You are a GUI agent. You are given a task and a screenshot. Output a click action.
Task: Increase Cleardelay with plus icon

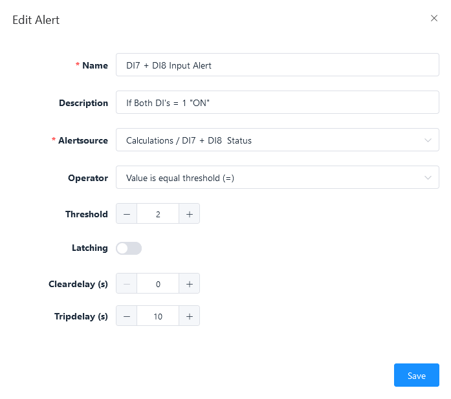189,283
